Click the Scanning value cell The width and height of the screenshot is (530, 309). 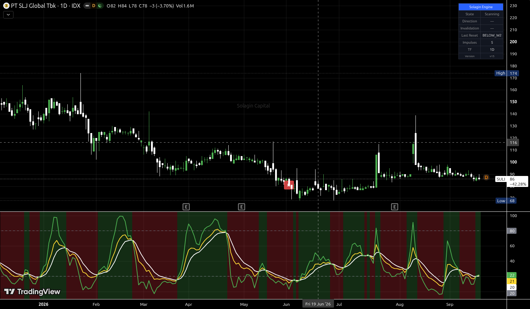point(492,14)
